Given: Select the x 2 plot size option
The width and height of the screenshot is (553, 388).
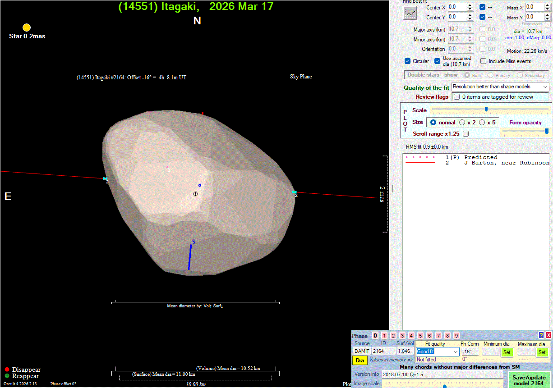Looking at the screenshot, I should [x=462, y=123].
